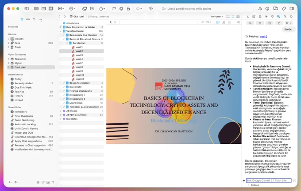Open the label color dropdown

pyautogui.click(x=139, y=9)
